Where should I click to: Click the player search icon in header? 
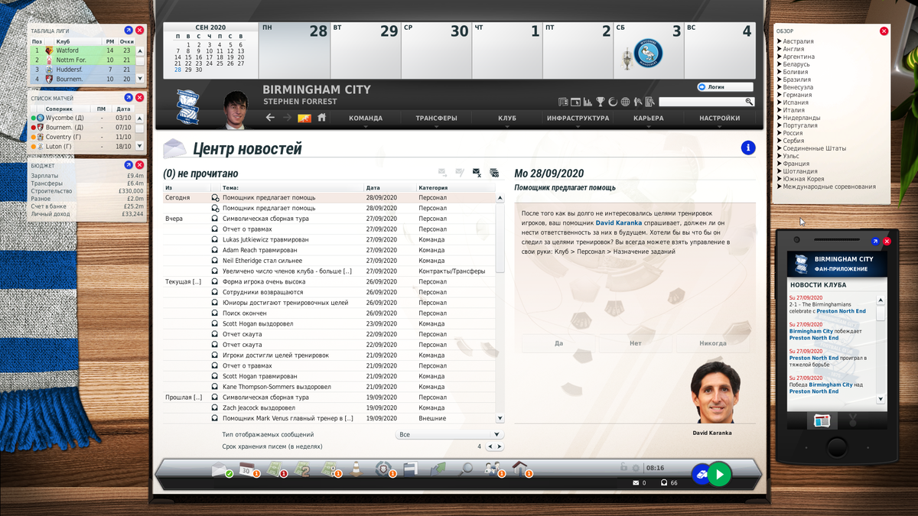click(x=637, y=102)
